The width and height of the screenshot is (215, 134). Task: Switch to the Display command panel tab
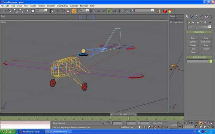(x=206, y=17)
